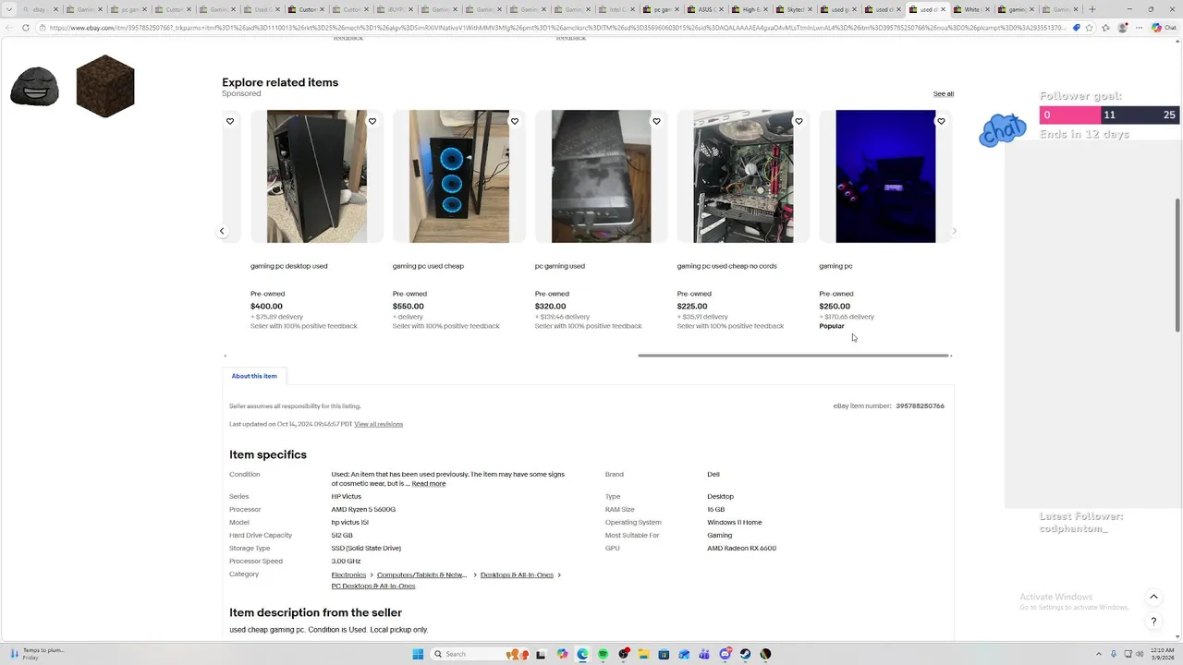The width and height of the screenshot is (1183, 665).
Task: Click the ebay.com address bar
Action: [x=555, y=28]
